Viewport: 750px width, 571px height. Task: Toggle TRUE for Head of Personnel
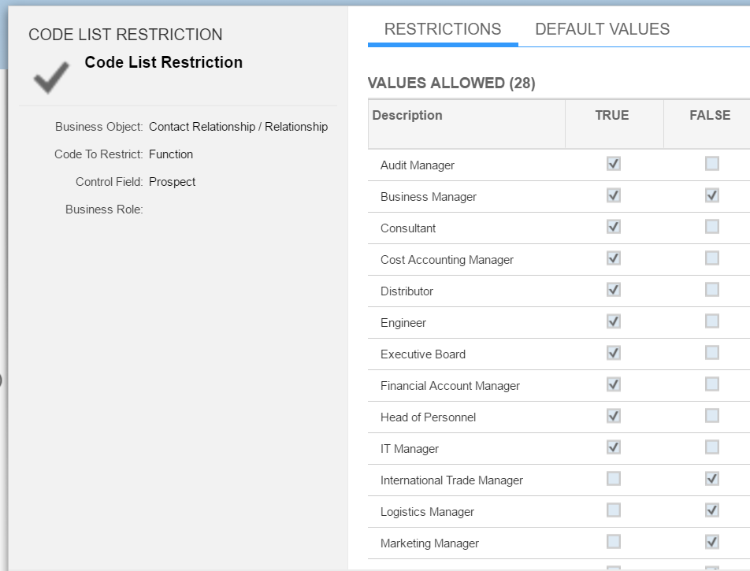(x=614, y=416)
